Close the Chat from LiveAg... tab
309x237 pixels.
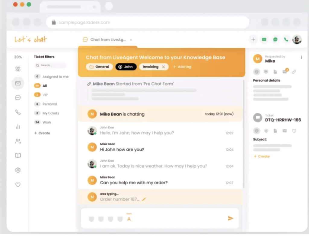tap(131, 40)
